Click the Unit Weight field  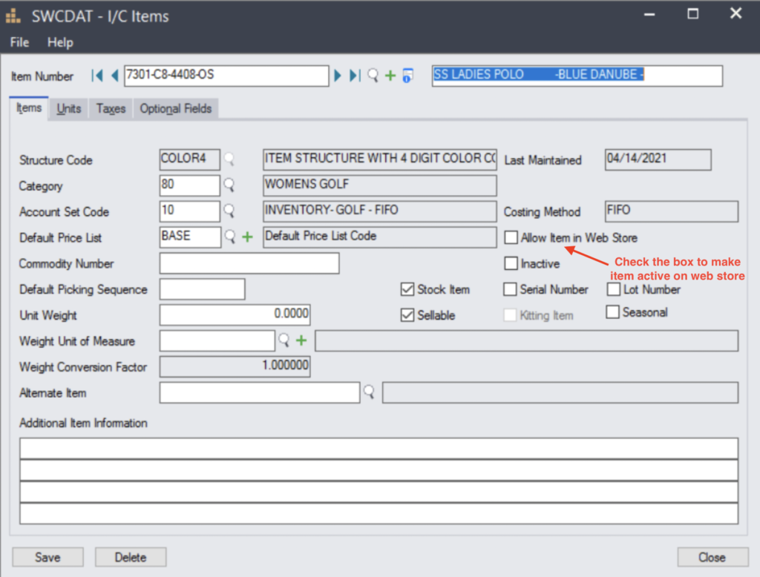235,315
